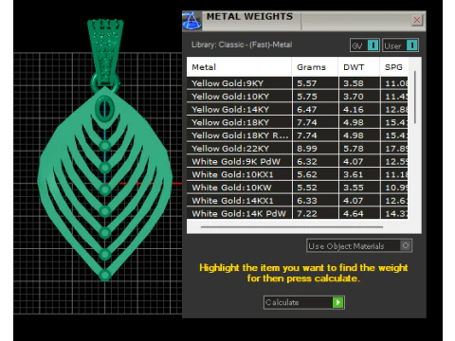Sort by Metal column header
Screen dimensions: 455x341
point(239,67)
